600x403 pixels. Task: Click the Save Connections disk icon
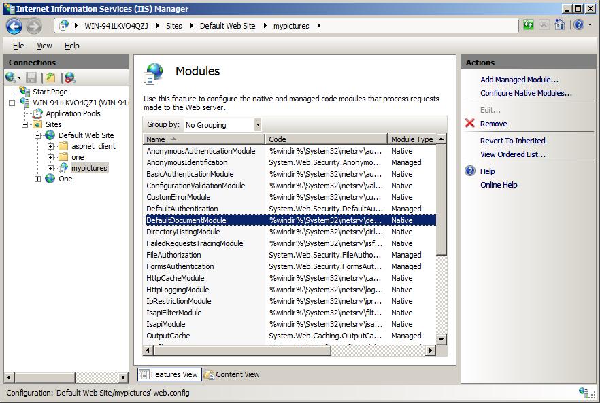coord(30,77)
